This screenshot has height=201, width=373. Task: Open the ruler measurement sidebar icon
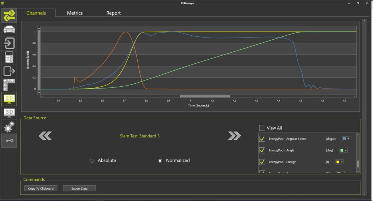[9, 84]
